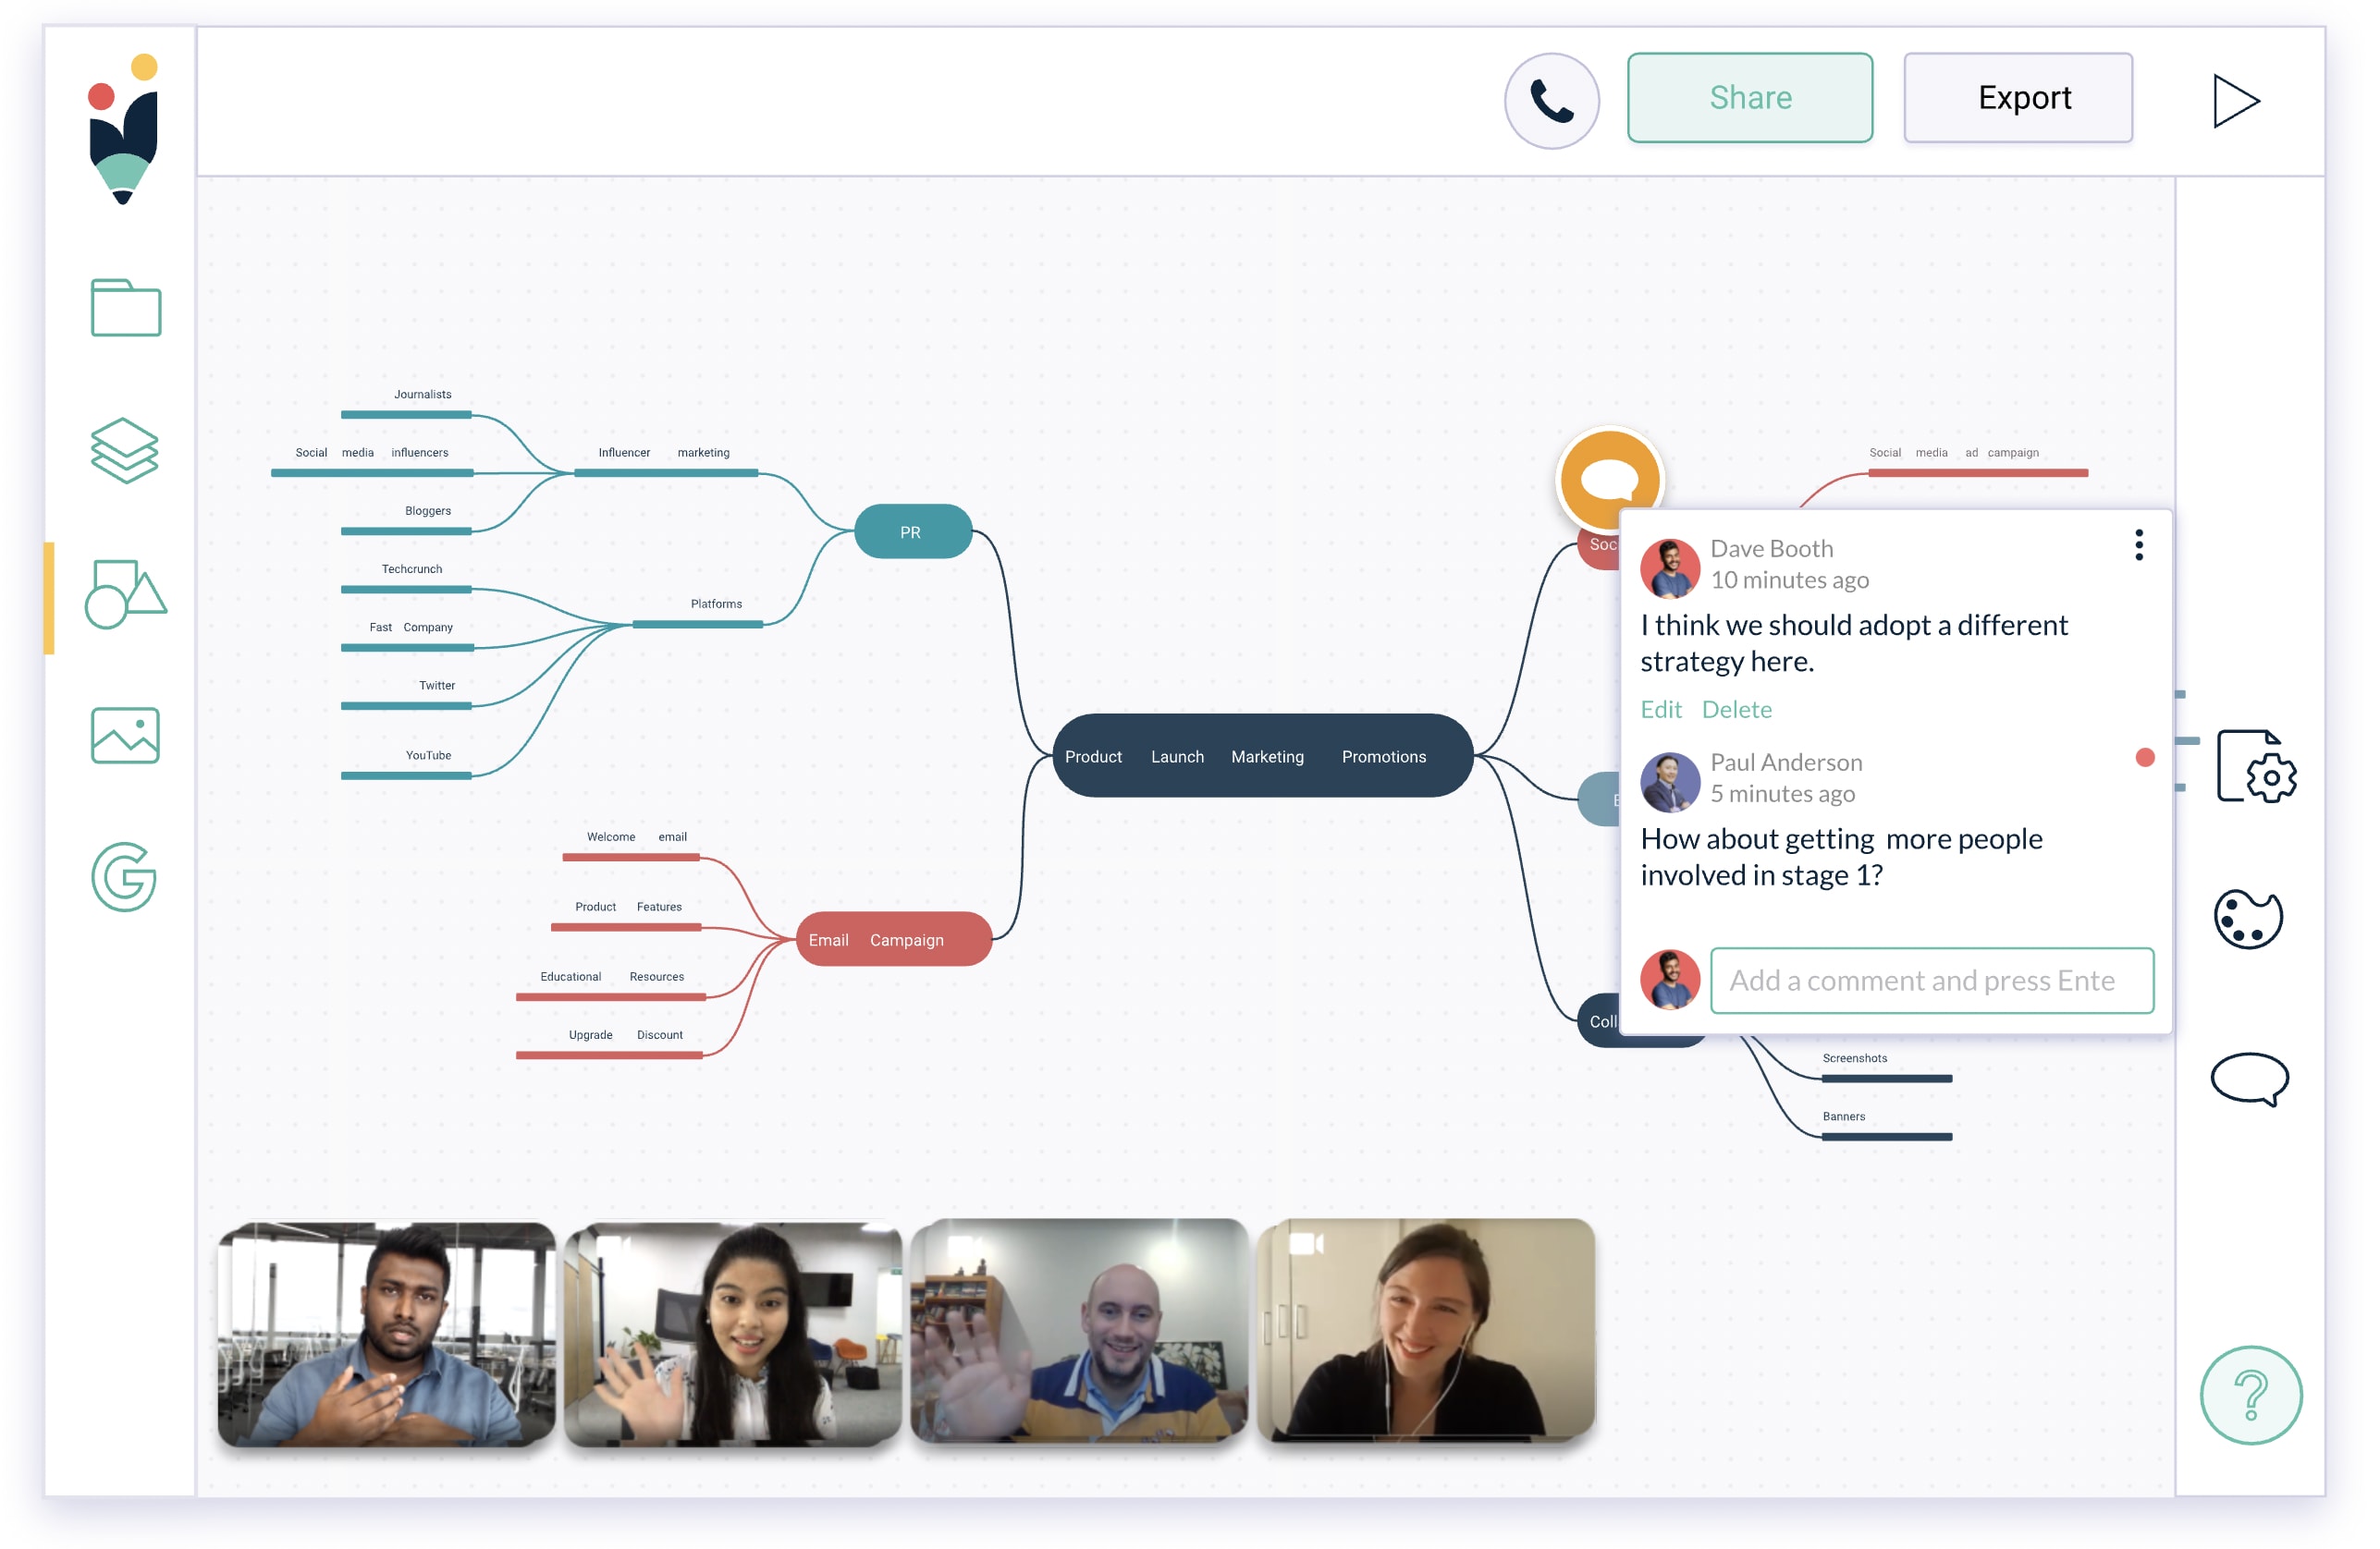
Task: Select the Fast Company leaf
Action: click(407, 637)
